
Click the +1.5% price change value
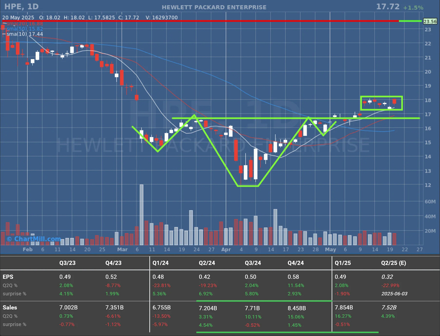(x=413, y=8)
